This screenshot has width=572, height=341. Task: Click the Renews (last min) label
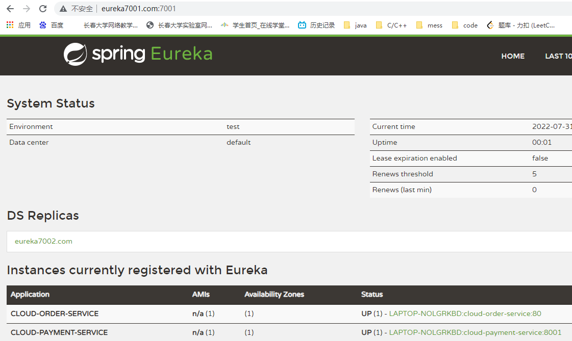(402, 190)
